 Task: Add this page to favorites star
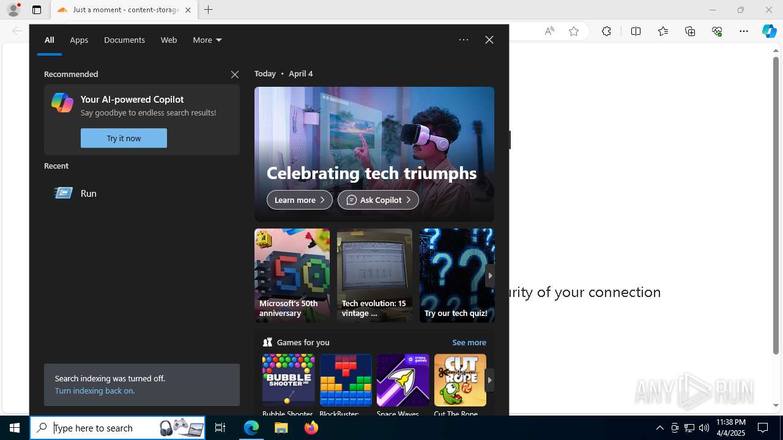(x=574, y=31)
